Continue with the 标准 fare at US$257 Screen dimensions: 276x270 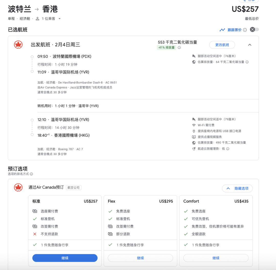(65, 258)
